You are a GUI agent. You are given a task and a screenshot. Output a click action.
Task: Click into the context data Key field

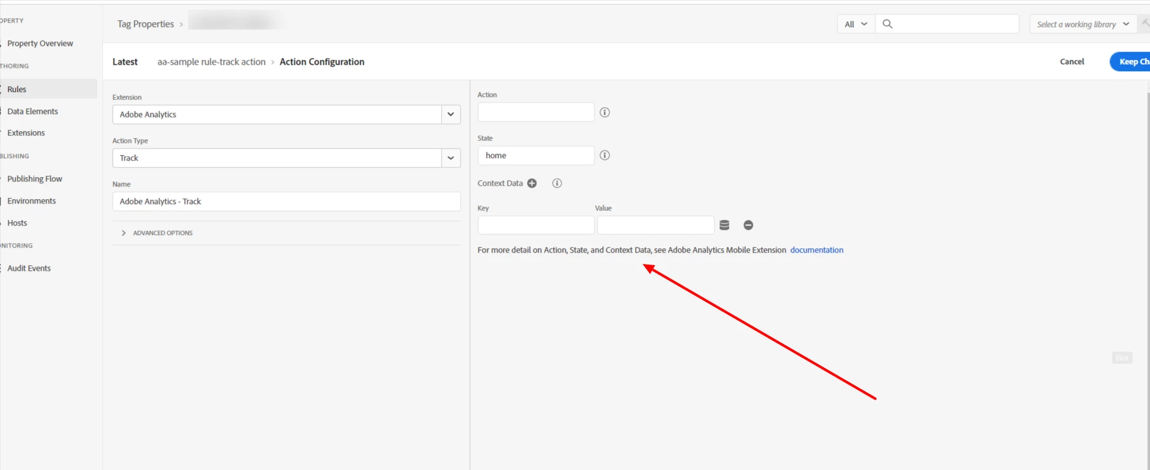[536, 225]
